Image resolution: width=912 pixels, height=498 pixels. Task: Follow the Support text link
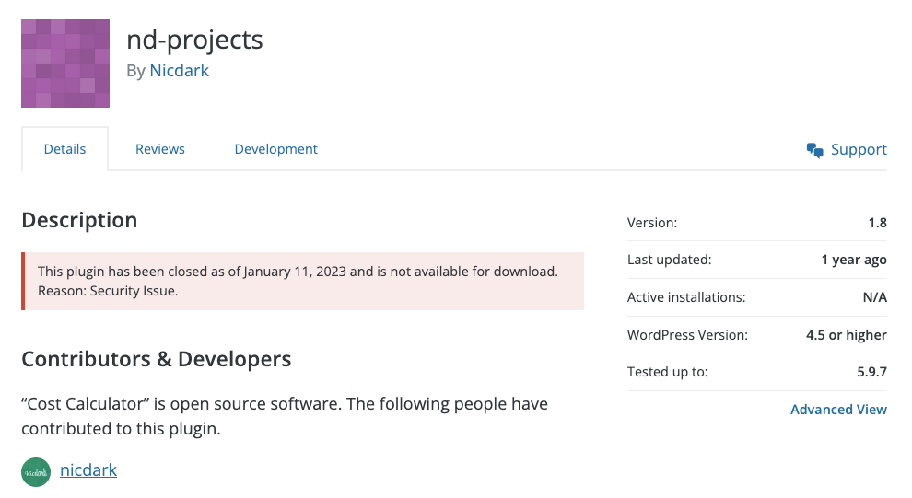pyautogui.click(x=859, y=150)
